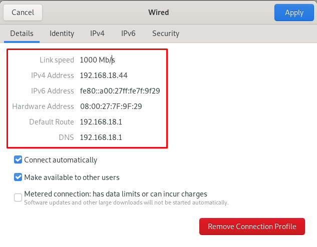Image resolution: width=317 pixels, height=247 pixels.
Task: Open the Security tab
Action: point(166,33)
